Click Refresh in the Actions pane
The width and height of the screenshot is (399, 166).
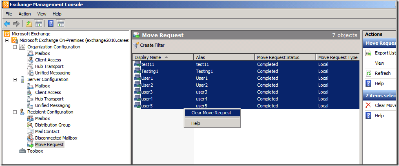pos(383,73)
